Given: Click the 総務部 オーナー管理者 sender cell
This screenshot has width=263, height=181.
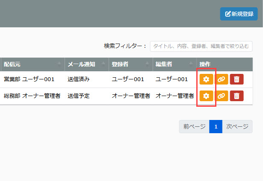Looking at the screenshot, I should click(x=32, y=96).
